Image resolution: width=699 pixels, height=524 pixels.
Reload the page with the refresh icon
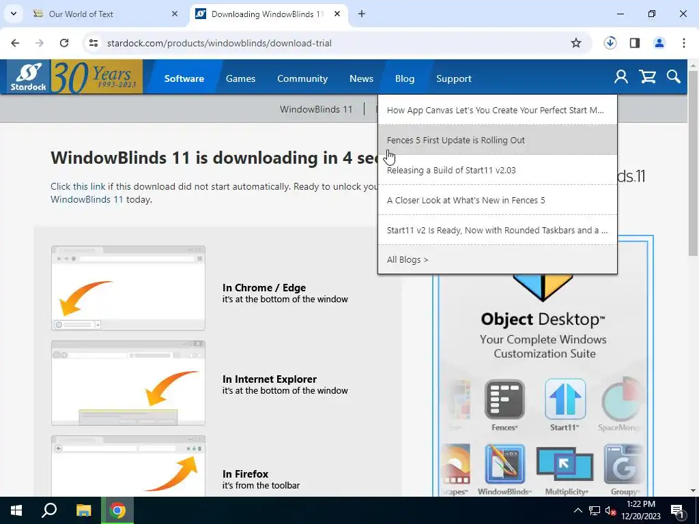pos(64,43)
